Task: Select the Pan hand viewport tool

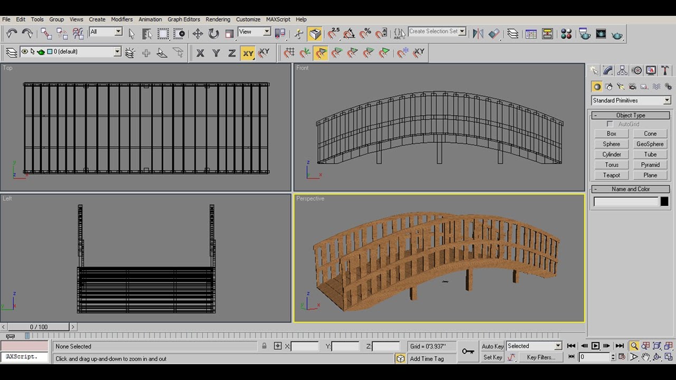Action: [645, 357]
